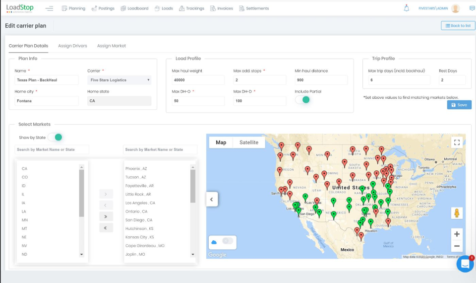Click state list scrollbar down arrow

81,254
